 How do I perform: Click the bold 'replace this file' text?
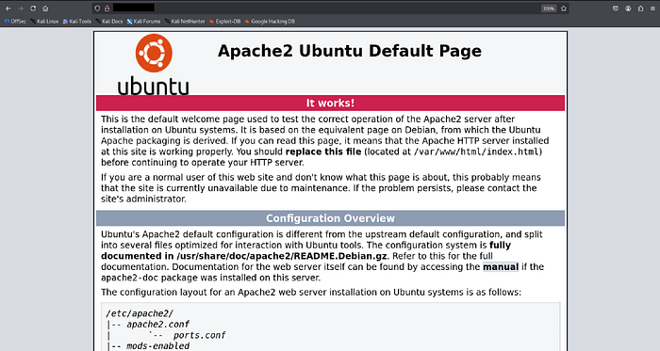point(323,152)
